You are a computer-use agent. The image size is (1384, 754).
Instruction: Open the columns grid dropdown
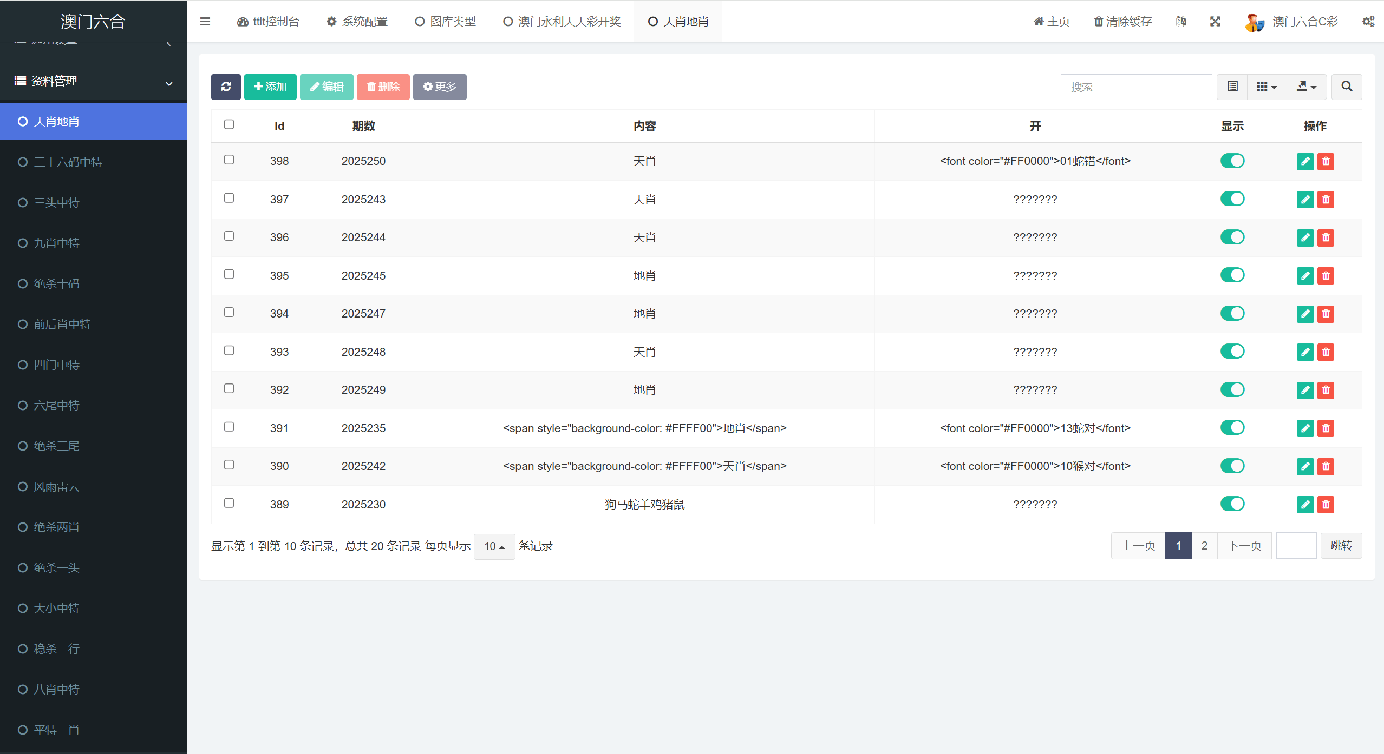coord(1267,87)
